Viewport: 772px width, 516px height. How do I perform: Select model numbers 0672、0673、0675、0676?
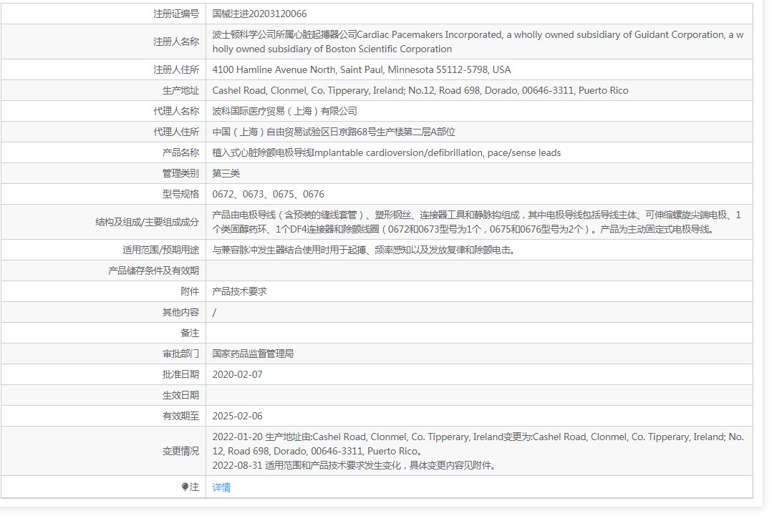(x=269, y=194)
